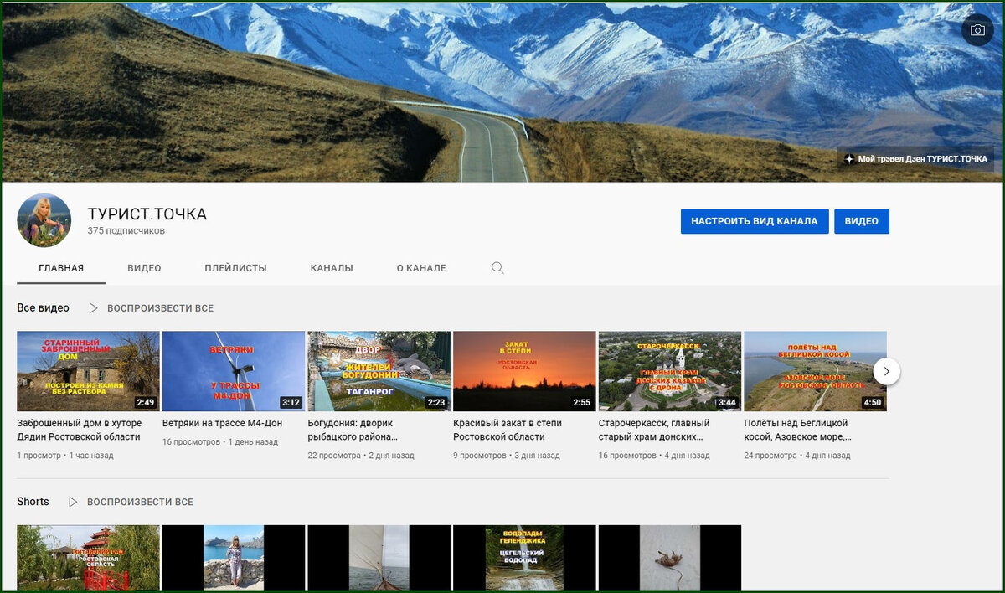The height and width of the screenshot is (593, 1005).
Task: Open the О КАНАЛЕ tab
Action: 420,267
